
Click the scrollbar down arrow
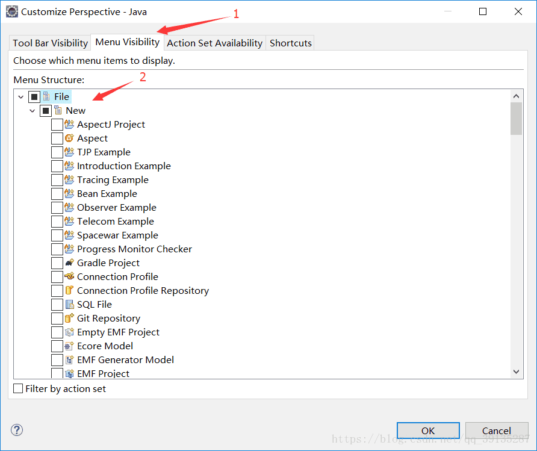pos(516,372)
